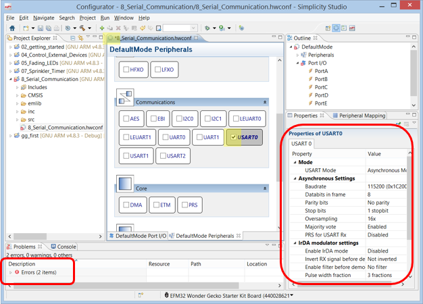This screenshot has height=304, width=423.
Task: Switch to the Configurator perspective icon
Action: 336,28
